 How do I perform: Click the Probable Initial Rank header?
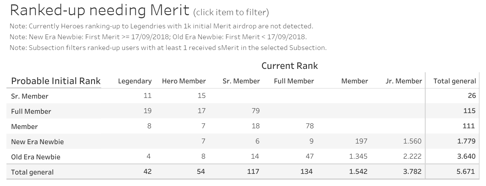tap(56, 81)
